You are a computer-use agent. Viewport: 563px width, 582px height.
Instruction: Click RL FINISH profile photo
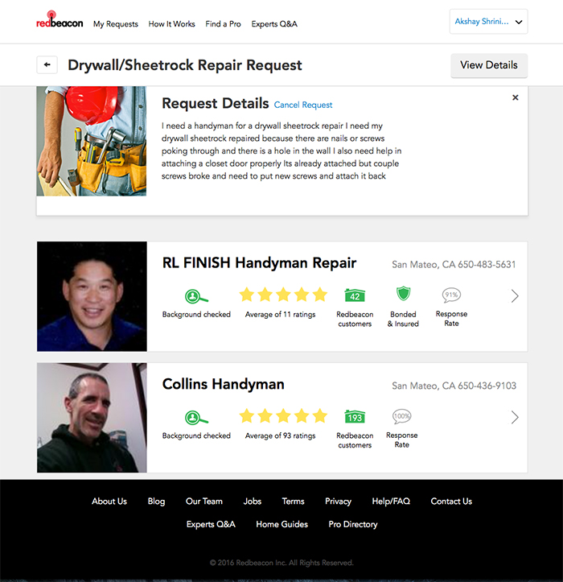coord(92,296)
